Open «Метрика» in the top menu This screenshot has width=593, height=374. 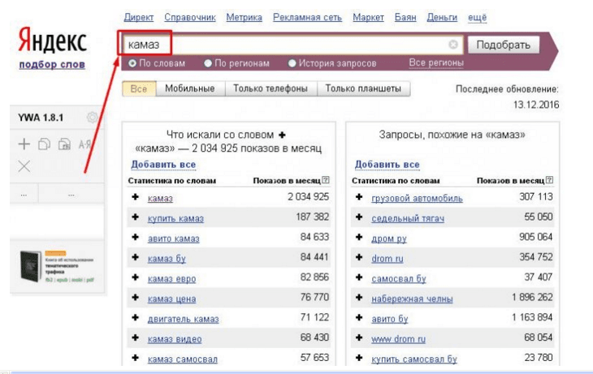click(x=244, y=17)
